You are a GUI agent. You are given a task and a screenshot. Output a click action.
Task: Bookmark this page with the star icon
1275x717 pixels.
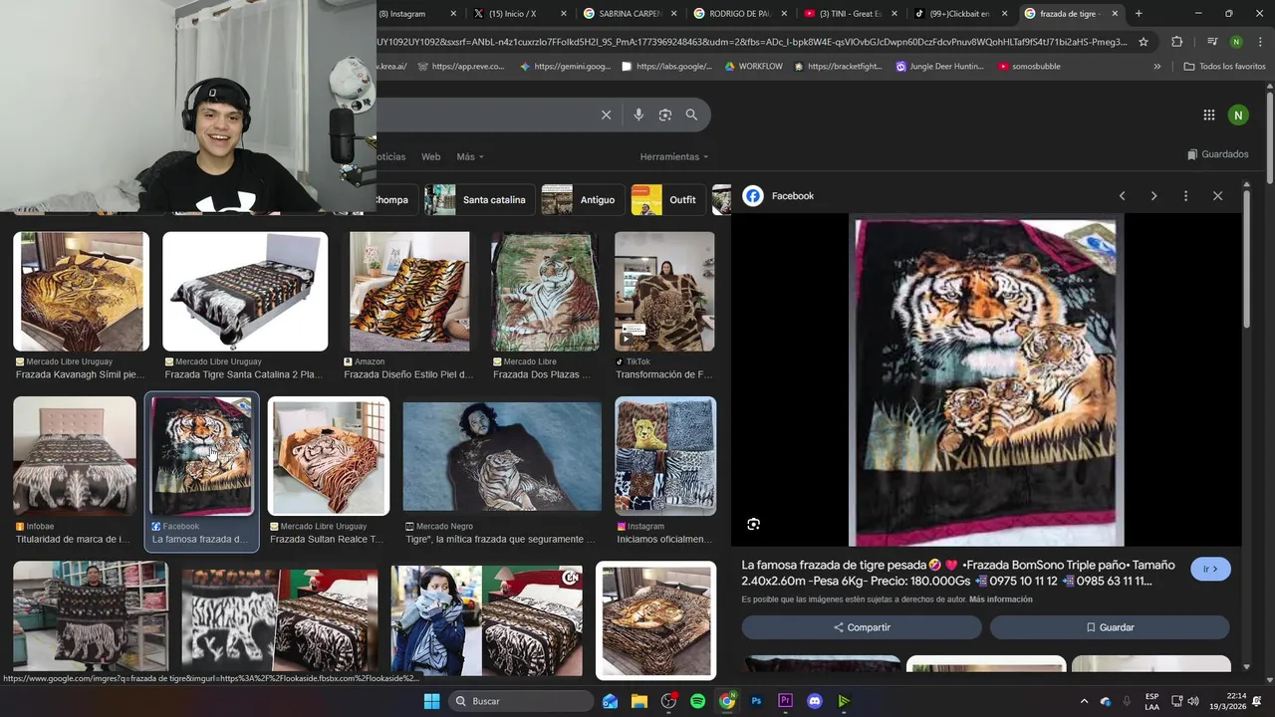pyautogui.click(x=1144, y=42)
